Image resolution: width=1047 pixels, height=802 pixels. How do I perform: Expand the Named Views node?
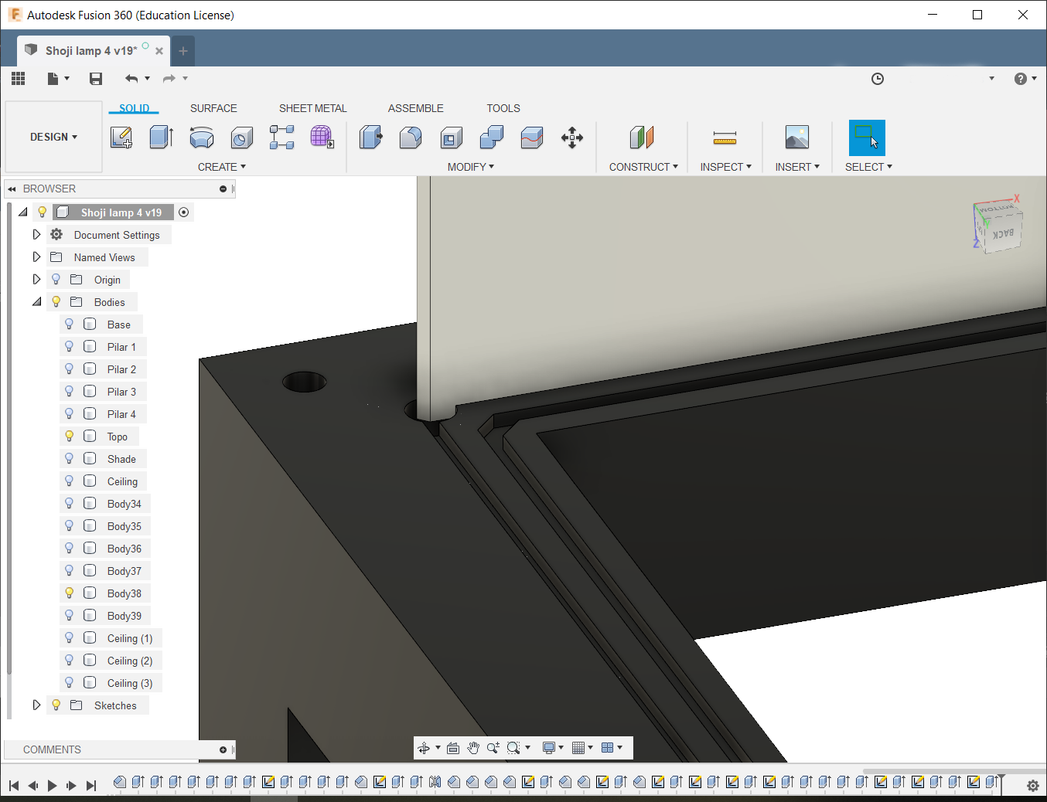point(36,257)
